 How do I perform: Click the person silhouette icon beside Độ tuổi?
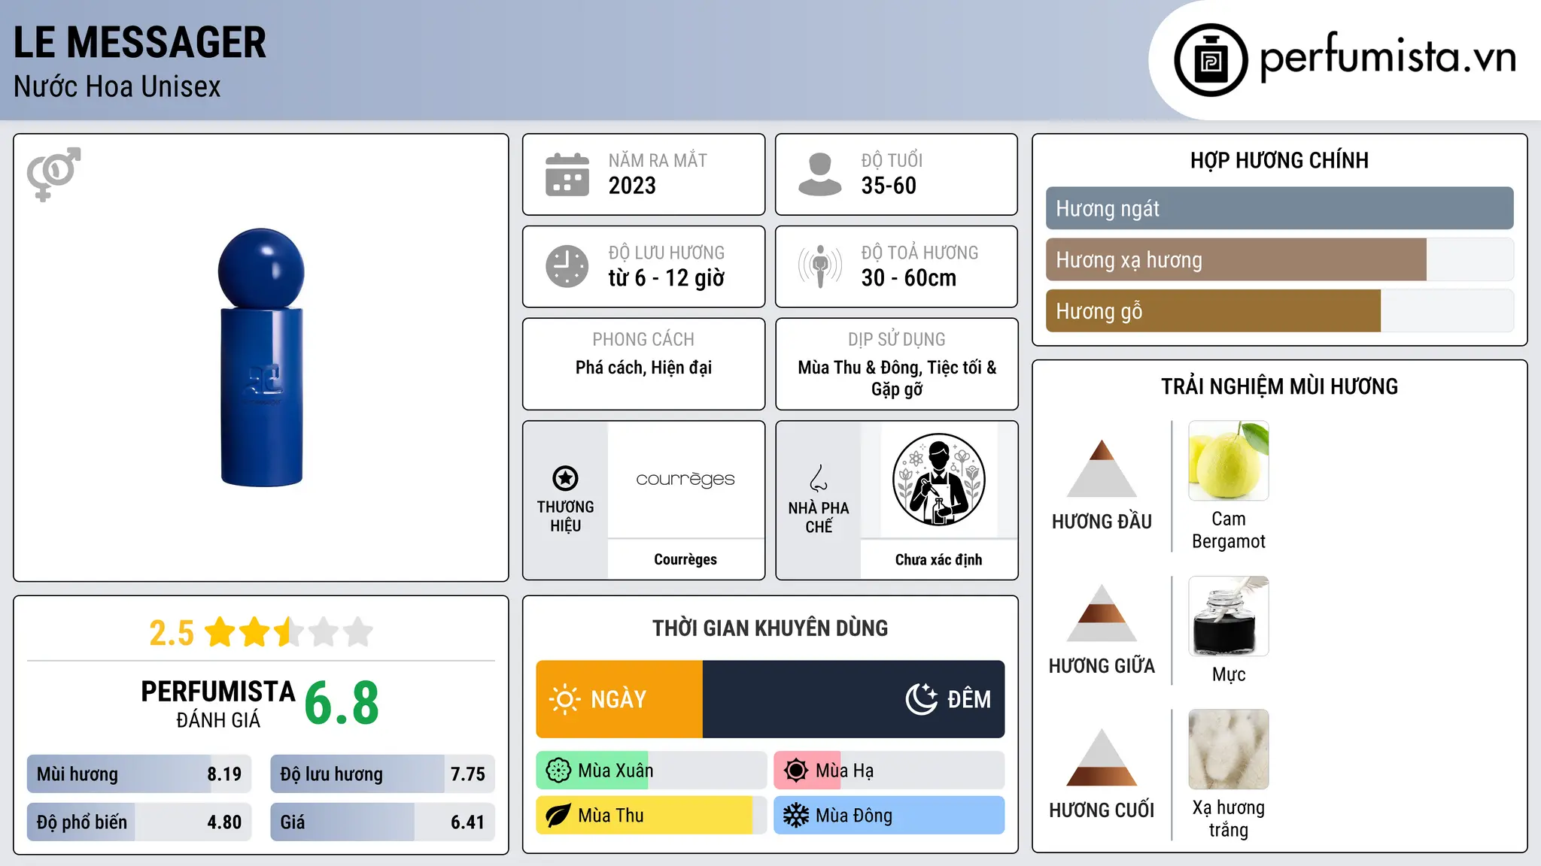(819, 174)
